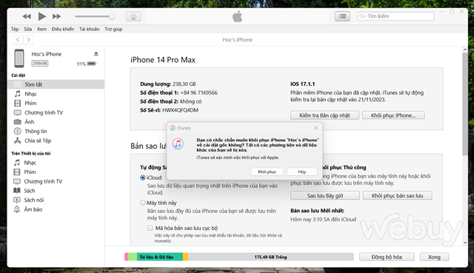
Task: Confirm restore with Khôi phục dialog button
Action: [267, 172]
